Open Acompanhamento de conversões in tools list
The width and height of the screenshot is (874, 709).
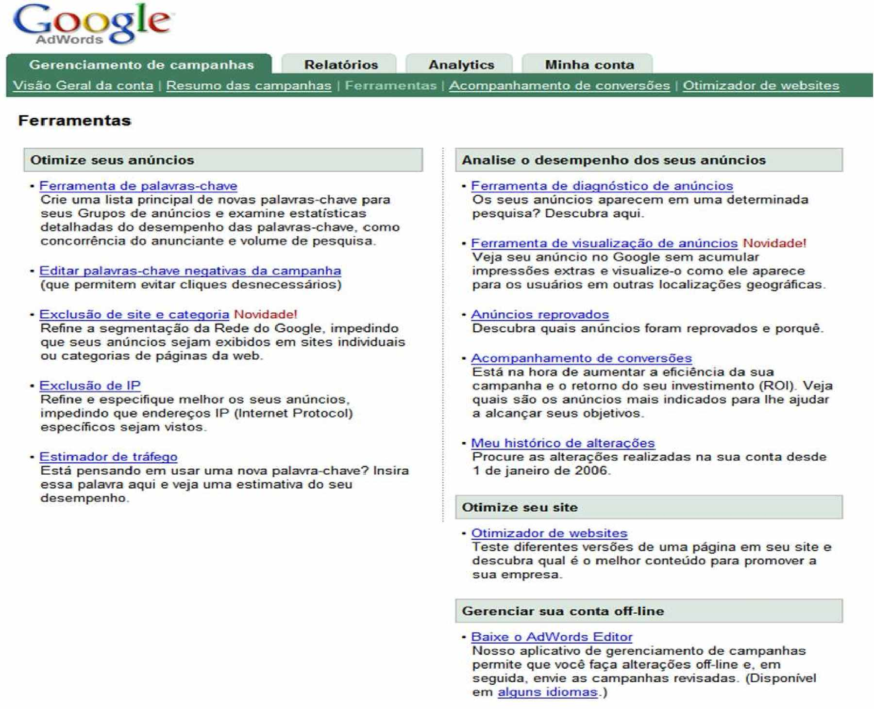tap(582, 358)
